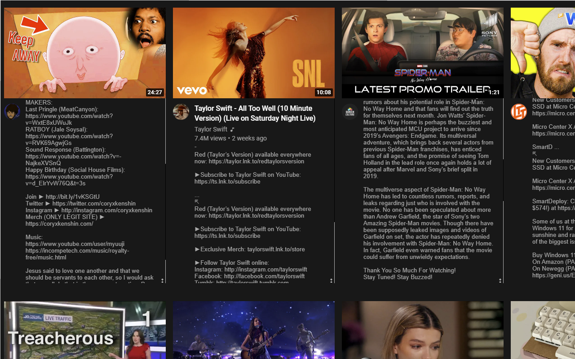
Task: Click the 'SmartDeploy: C' line
Action: pyautogui.click(x=553, y=201)
